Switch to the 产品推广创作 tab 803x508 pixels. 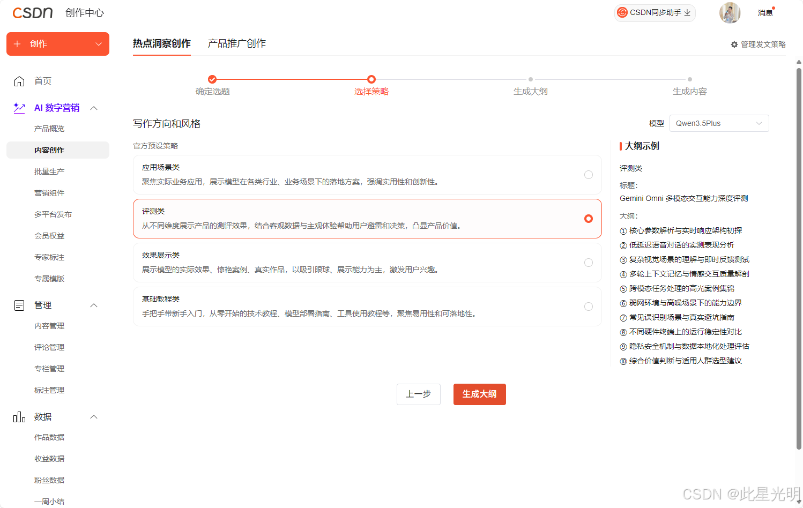point(237,43)
